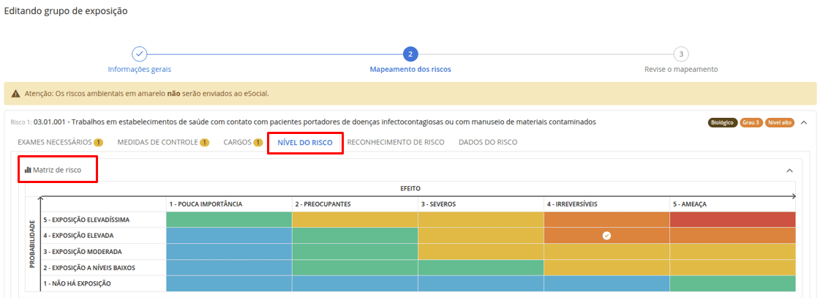Click the count badge on MEDIDAS DE CONTROLE
Screen dimensions: 823x298
206,143
